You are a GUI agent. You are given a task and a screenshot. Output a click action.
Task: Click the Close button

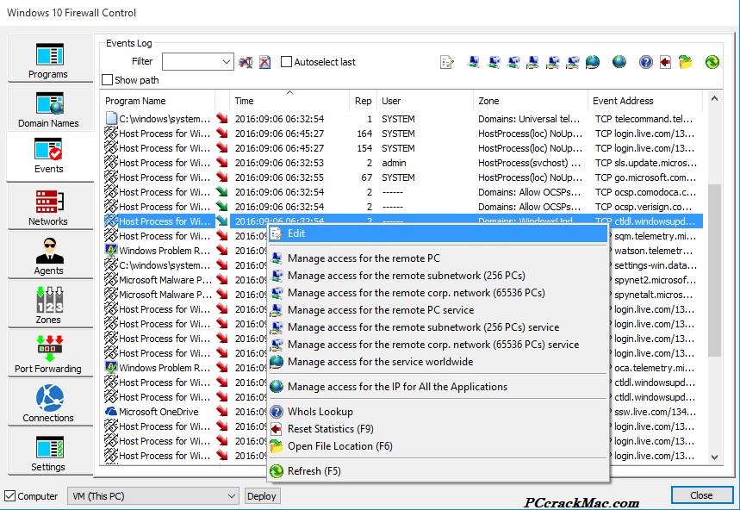coord(701,494)
